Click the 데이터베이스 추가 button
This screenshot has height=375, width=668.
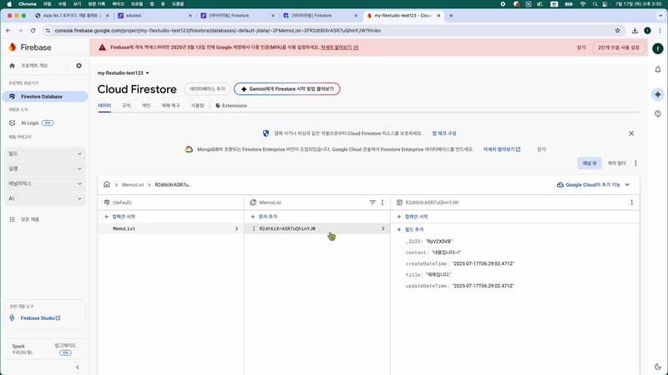click(208, 88)
